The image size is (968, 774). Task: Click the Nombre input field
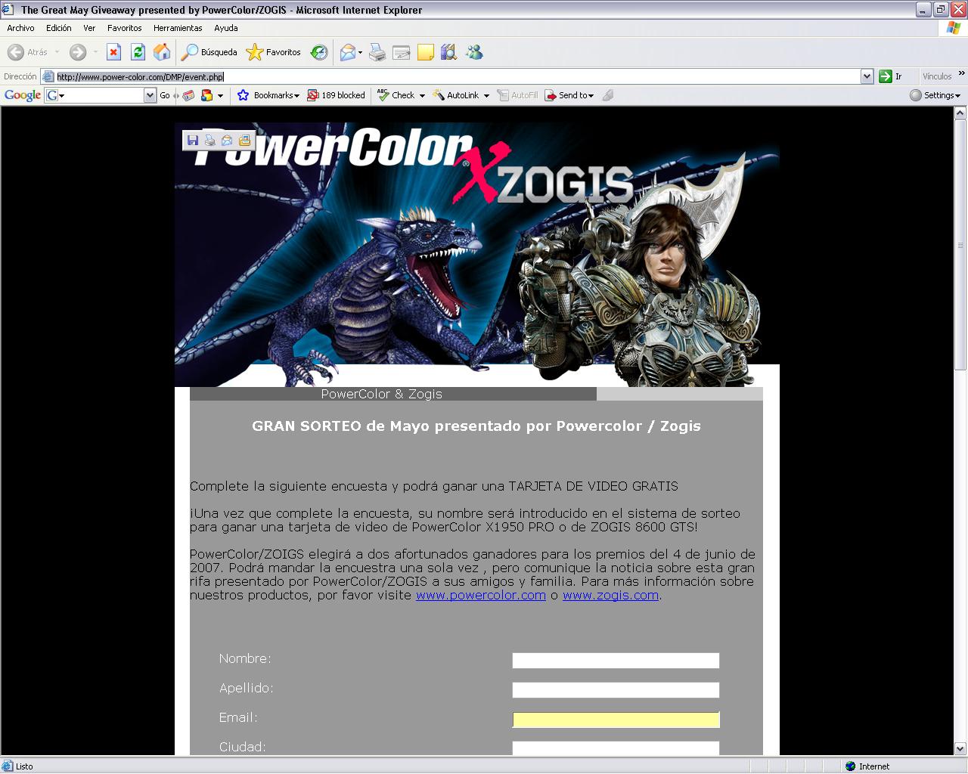point(616,661)
